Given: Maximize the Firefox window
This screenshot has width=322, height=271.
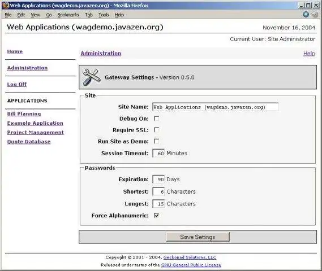Looking at the screenshot, I should [308, 5].
